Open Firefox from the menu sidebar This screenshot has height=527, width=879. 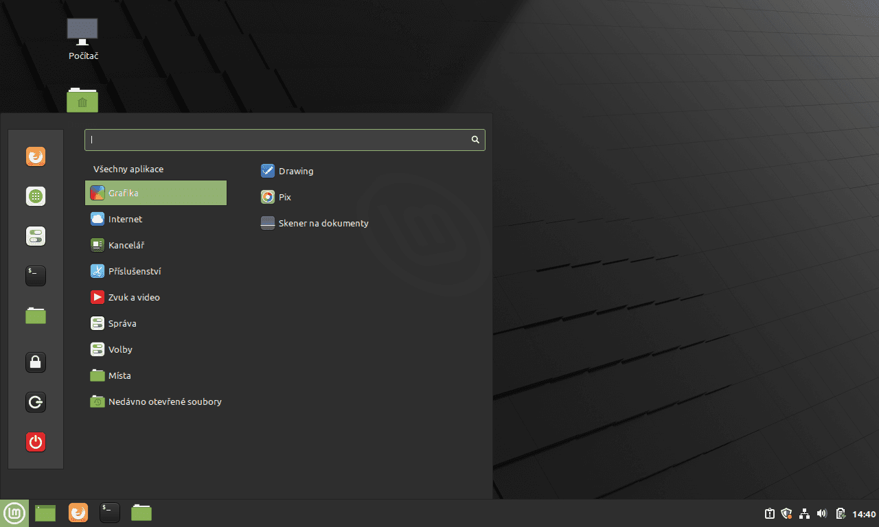[x=35, y=156]
